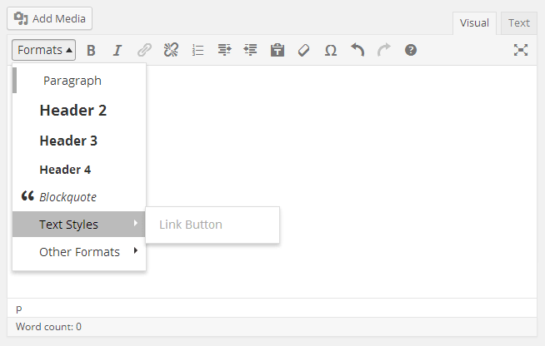
Task: Choose Header 4 format
Action: 79,170
